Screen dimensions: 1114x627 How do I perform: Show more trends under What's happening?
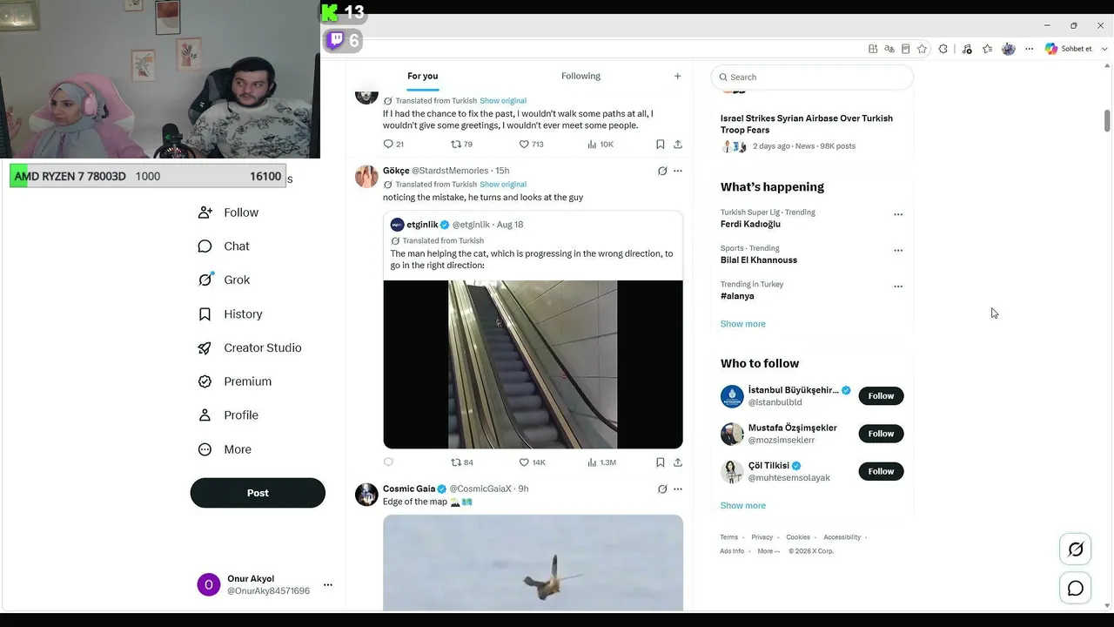point(743,324)
